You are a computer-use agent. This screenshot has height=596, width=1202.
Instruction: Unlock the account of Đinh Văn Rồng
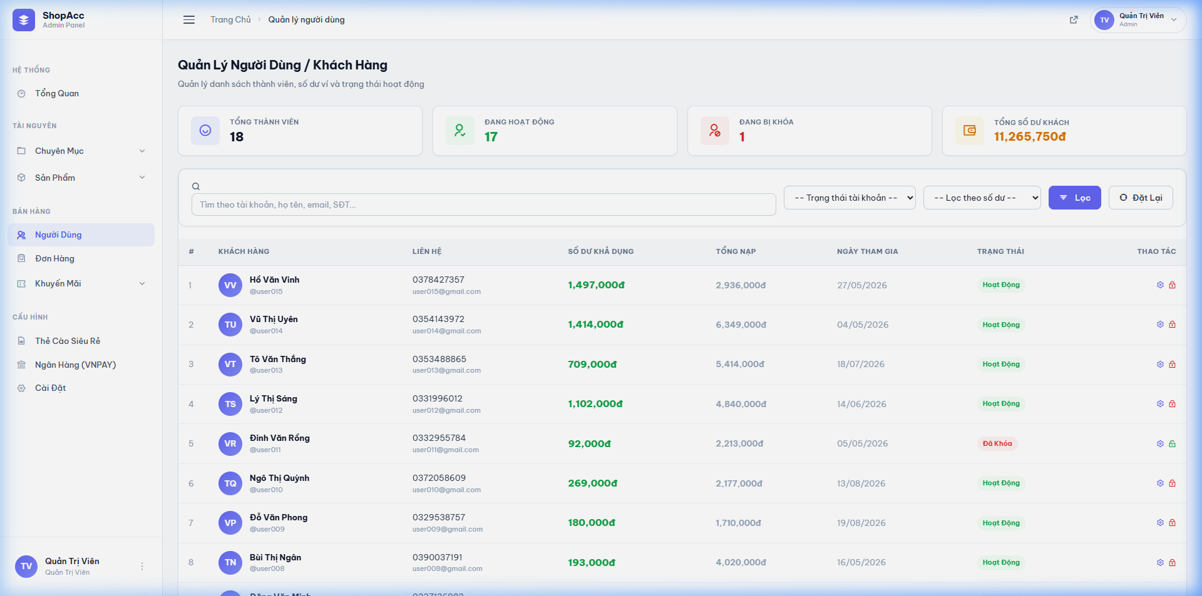(x=1172, y=443)
